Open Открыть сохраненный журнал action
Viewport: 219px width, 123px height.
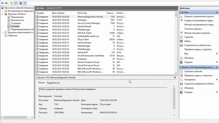point(199,16)
